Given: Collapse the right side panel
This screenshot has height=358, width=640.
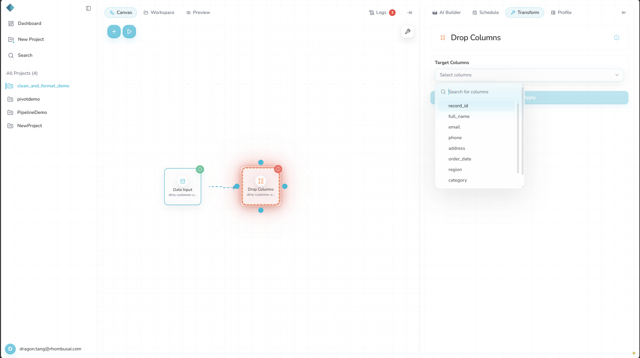Looking at the screenshot, I should point(624,13).
